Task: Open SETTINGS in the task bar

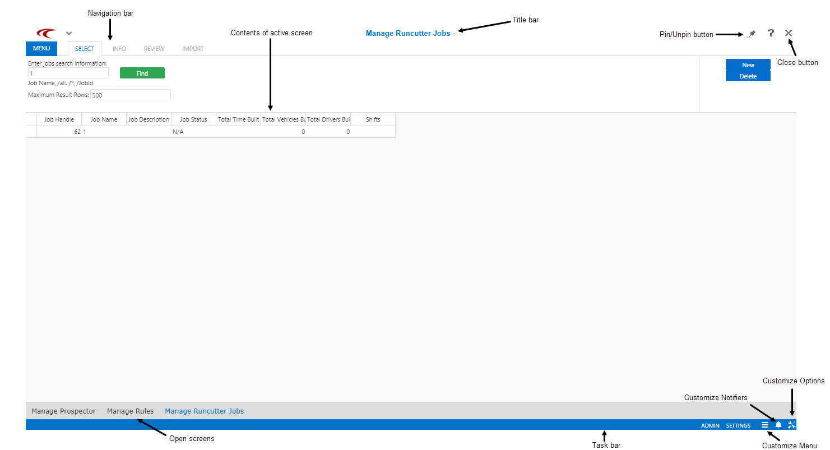Action: (738, 425)
